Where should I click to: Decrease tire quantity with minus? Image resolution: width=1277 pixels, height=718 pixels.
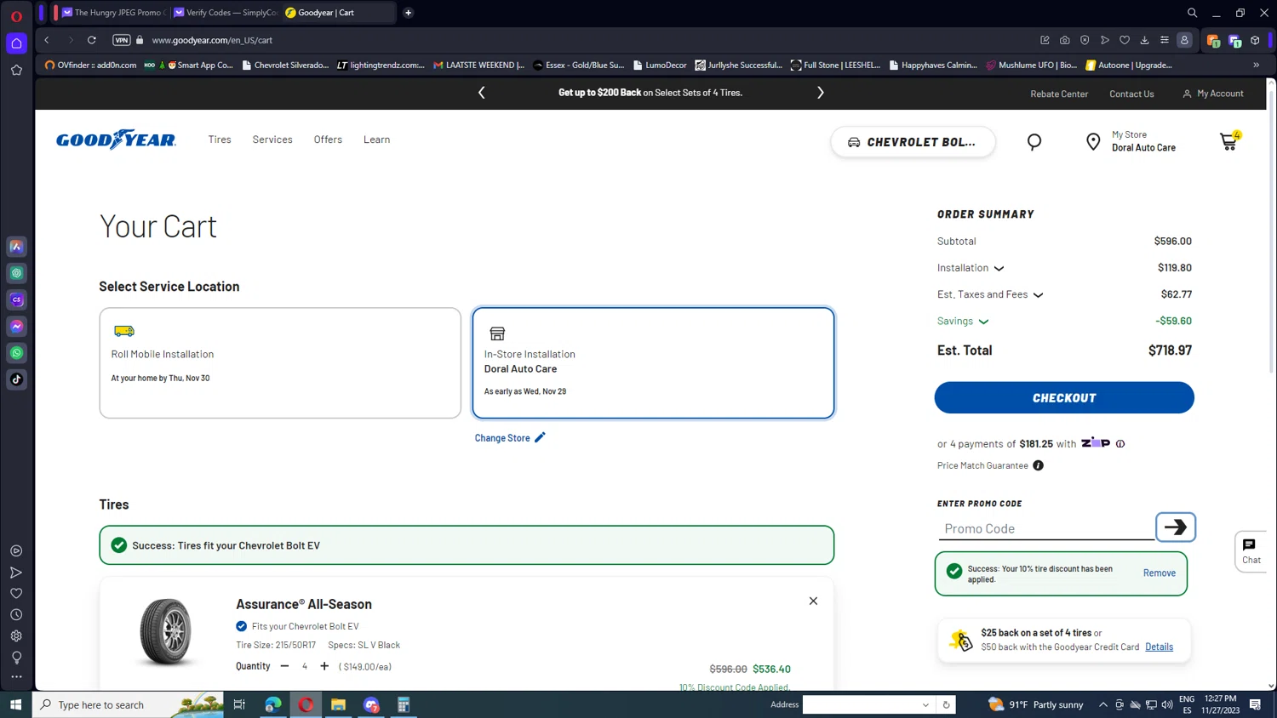coord(284,666)
